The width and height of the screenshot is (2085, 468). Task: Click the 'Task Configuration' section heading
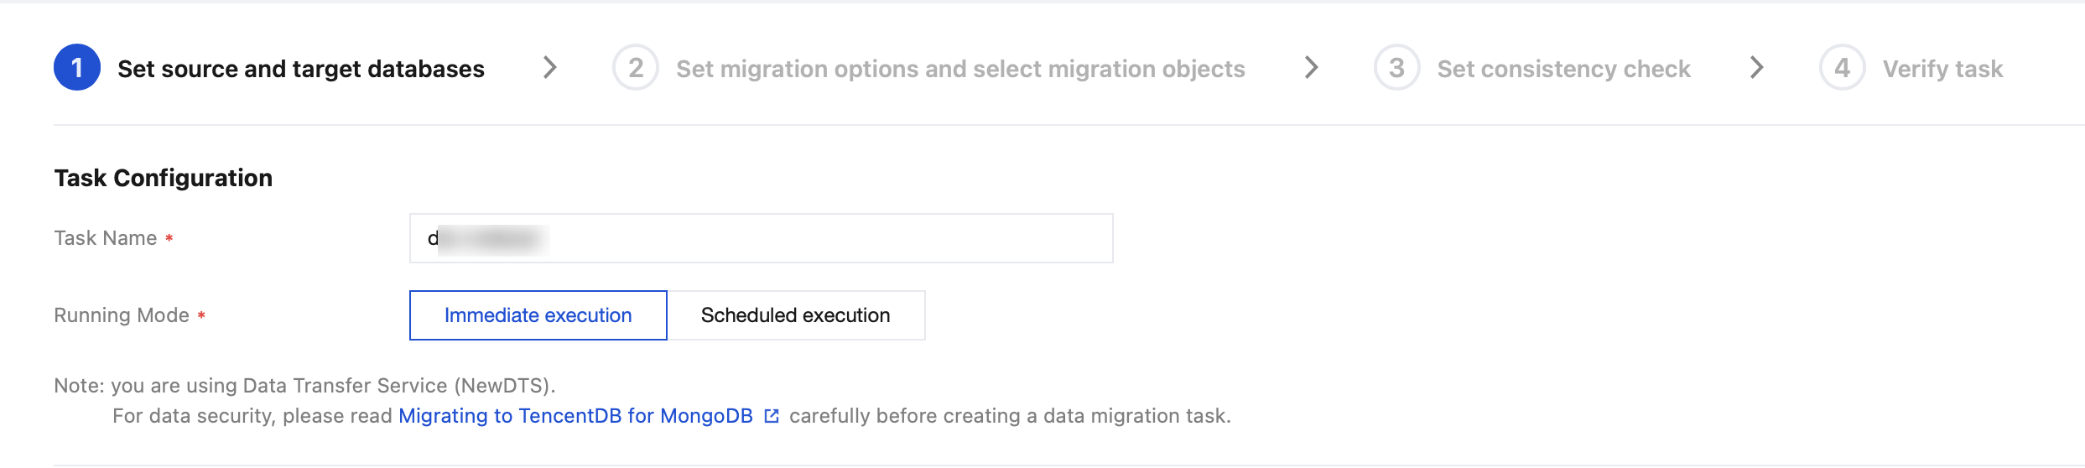pyautogui.click(x=164, y=178)
